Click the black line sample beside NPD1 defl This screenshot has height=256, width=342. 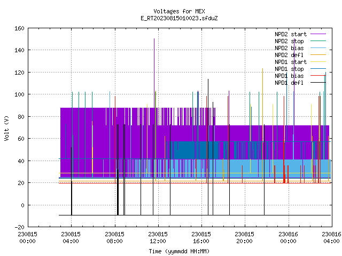pos(318,83)
